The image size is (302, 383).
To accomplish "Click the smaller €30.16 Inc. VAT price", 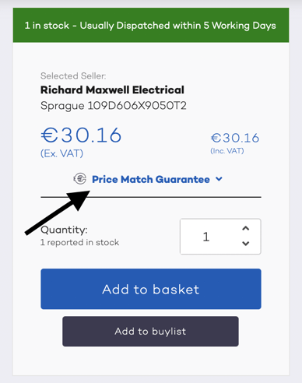I will pyautogui.click(x=235, y=138).
